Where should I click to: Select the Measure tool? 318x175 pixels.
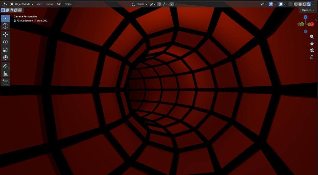click(5, 74)
